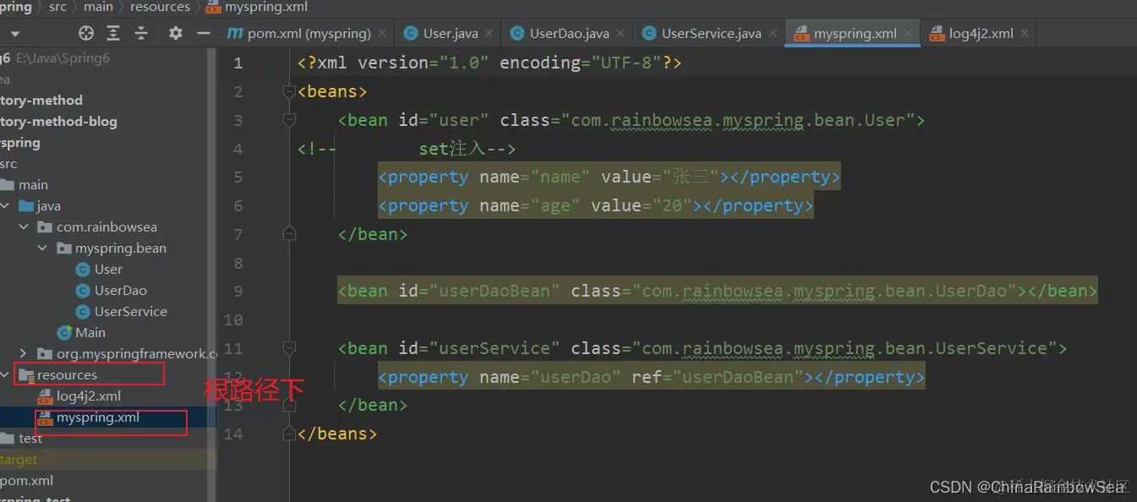Collapse the com.rainbowsea package chevron
The image size is (1137, 502).
(25, 227)
